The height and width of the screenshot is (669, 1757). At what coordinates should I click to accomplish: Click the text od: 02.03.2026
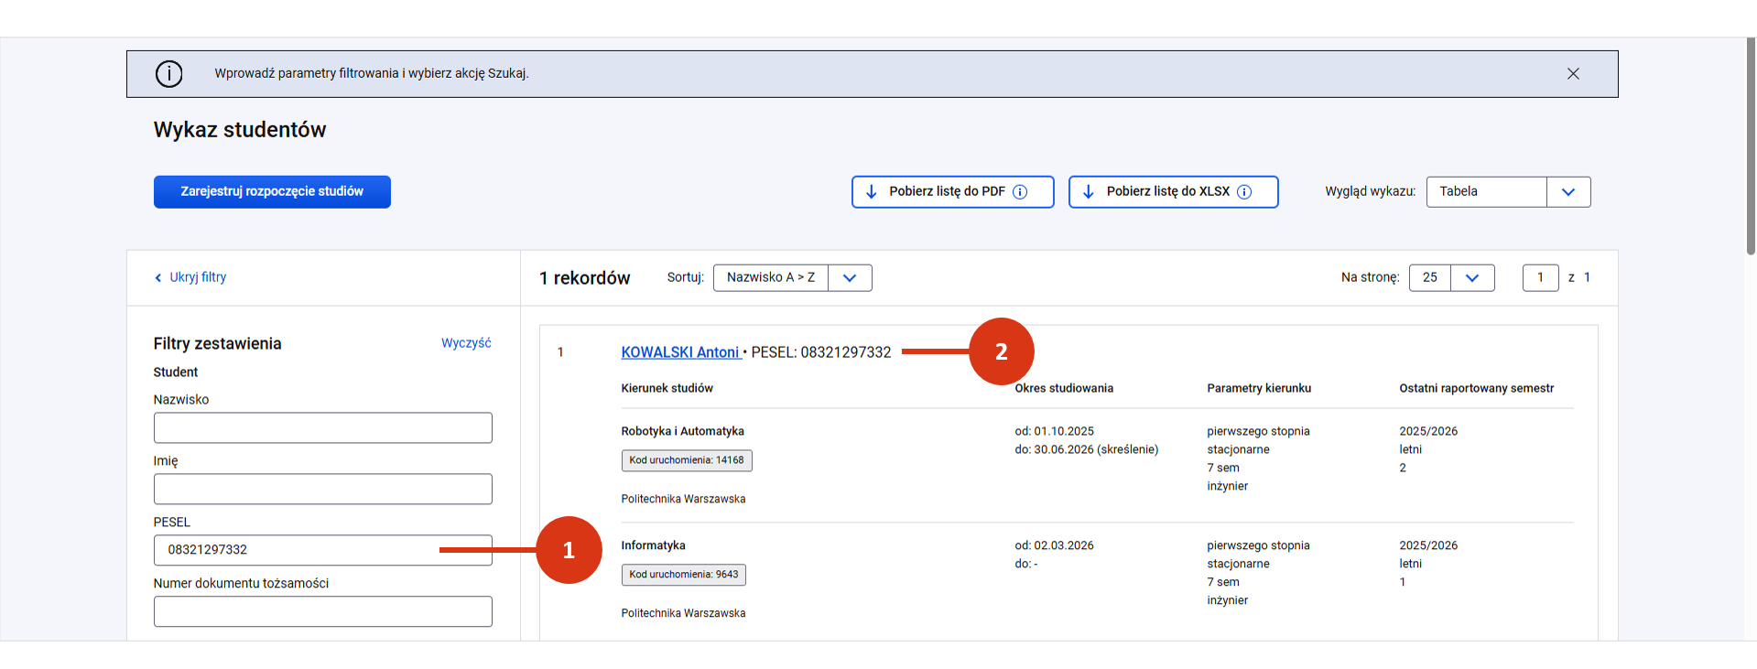point(1054,545)
